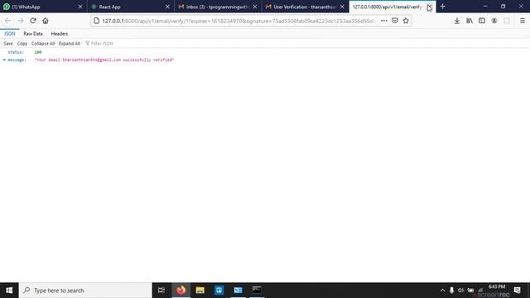Bookmark this page with the star
Viewport: 530px width, 298px height.
click(406, 21)
